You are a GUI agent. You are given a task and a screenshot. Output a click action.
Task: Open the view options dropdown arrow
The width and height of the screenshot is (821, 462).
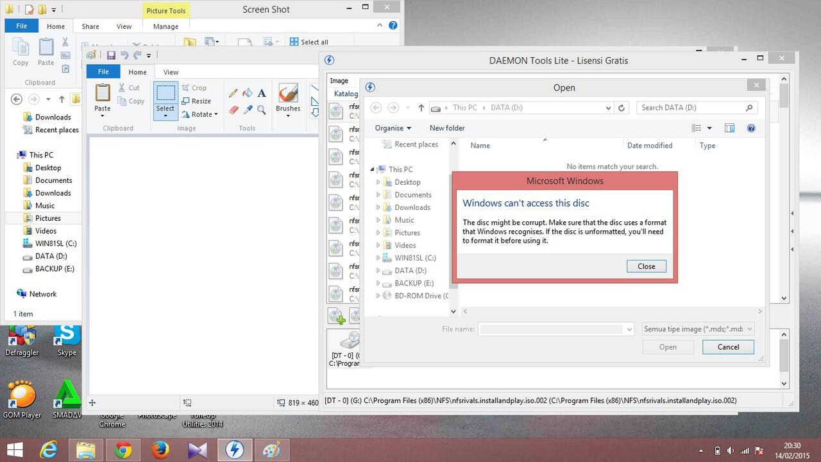click(709, 128)
